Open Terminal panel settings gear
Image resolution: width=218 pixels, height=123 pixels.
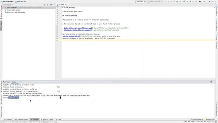pyautogui.click(x=211, y=82)
